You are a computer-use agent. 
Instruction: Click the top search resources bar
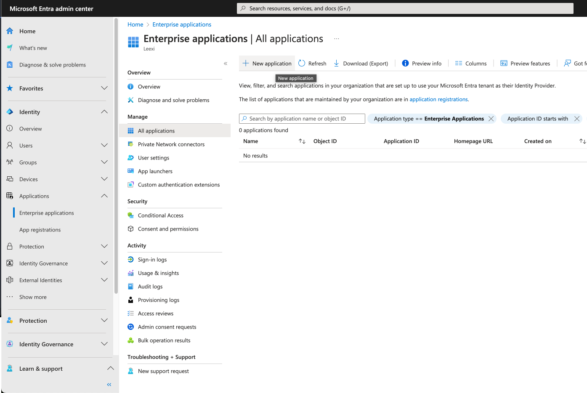click(405, 8)
